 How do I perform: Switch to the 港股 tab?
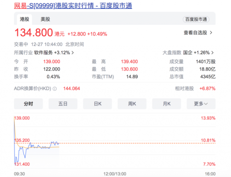coord(25,19)
